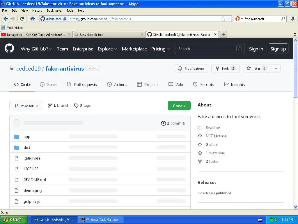
Task: Click the MIT License scales icon
Action: click(x=200, y=136)
